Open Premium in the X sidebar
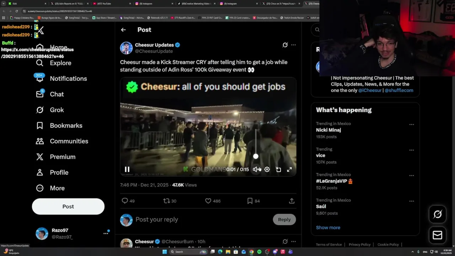Viewport: 455px width, 256px height. point(55,157)
